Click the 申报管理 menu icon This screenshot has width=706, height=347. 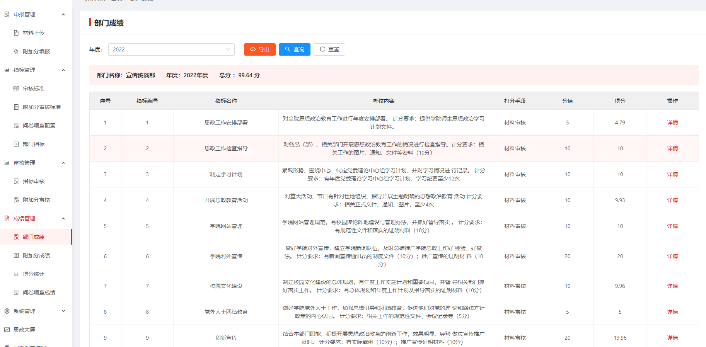pyautogui.click(x=7, y=14)
